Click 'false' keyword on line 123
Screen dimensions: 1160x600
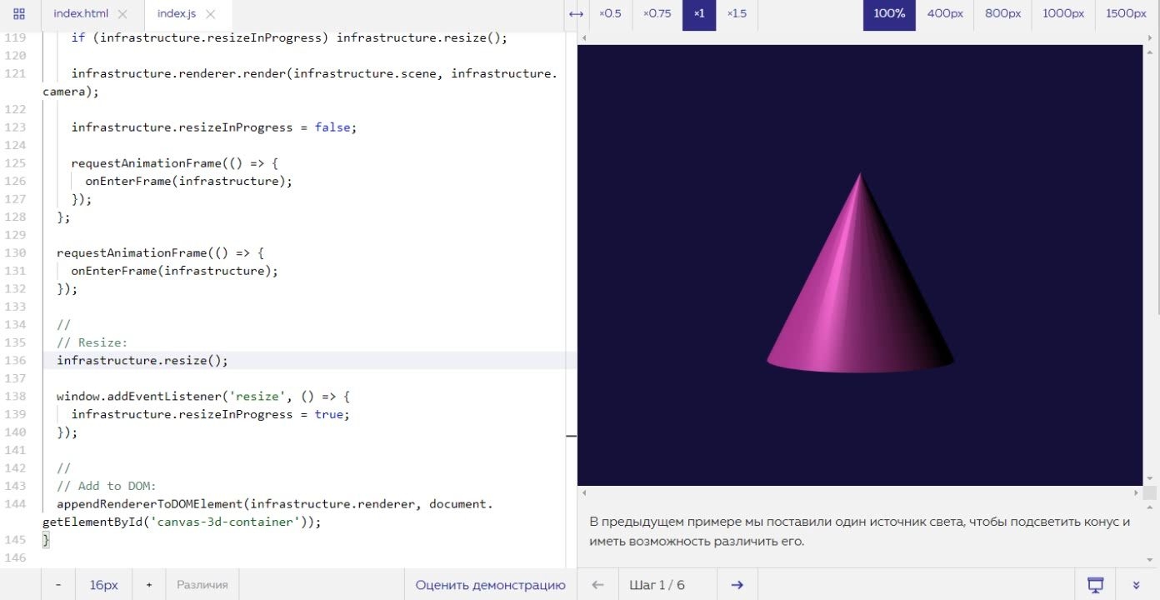point(332,127)
